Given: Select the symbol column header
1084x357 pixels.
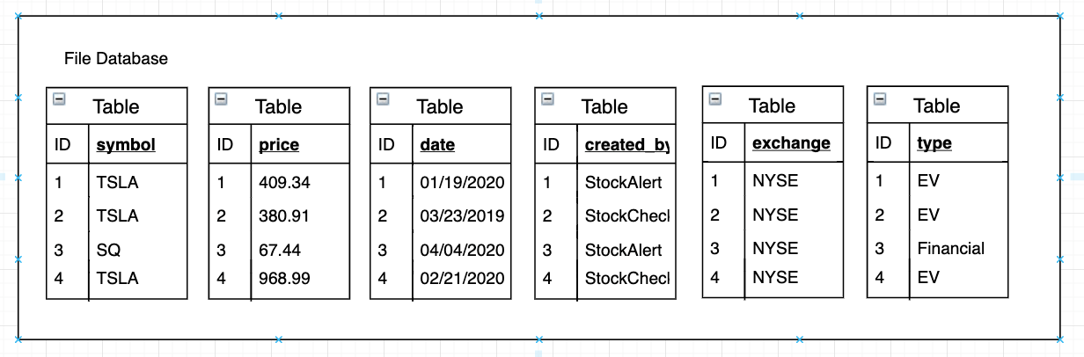Looking at the screenshot, I should pyautogui.click(x=126, y=145).
